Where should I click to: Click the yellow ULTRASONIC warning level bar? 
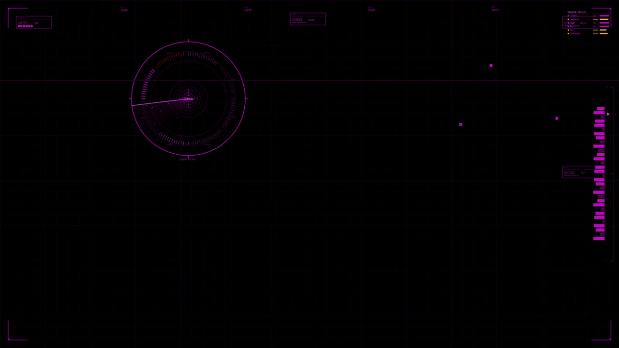604,33
